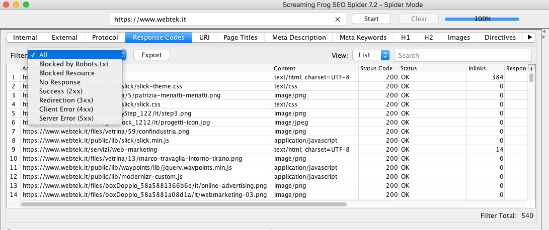Click the URL field with https://www.webtek.it
The width and height of the screenshot is (549, 230).
[x=227, y=19]
